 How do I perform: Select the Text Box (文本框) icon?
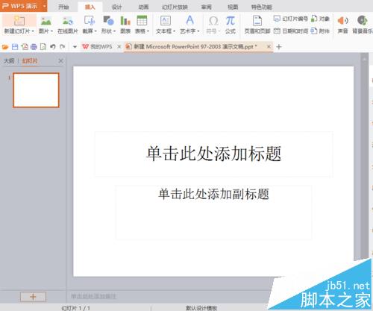(x=166, y=21)
